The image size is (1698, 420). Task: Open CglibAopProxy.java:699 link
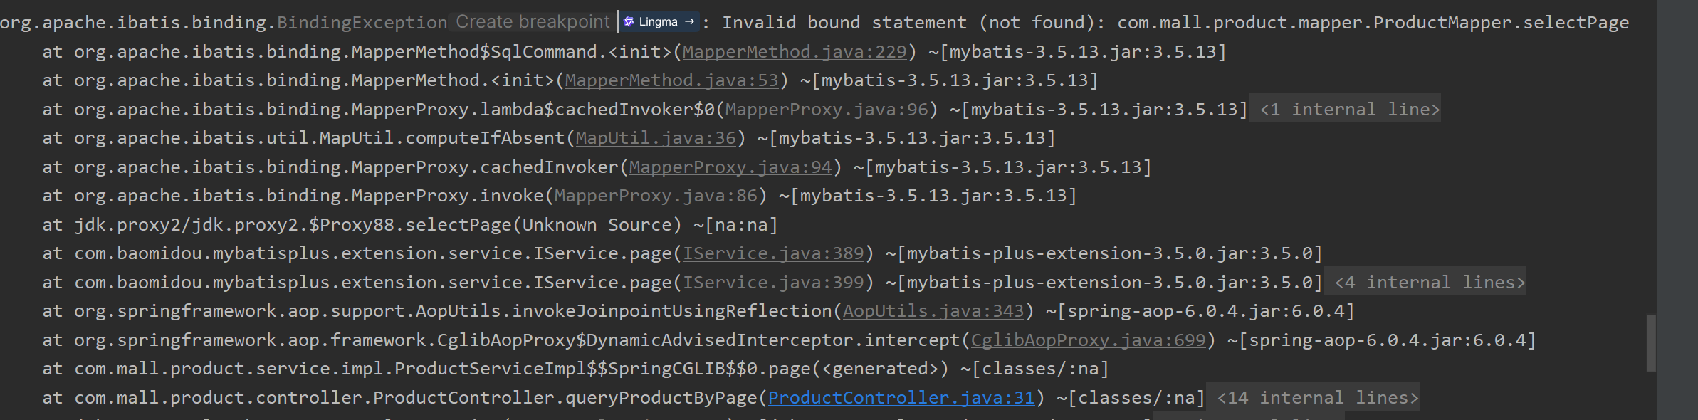tap(1088, 340)
